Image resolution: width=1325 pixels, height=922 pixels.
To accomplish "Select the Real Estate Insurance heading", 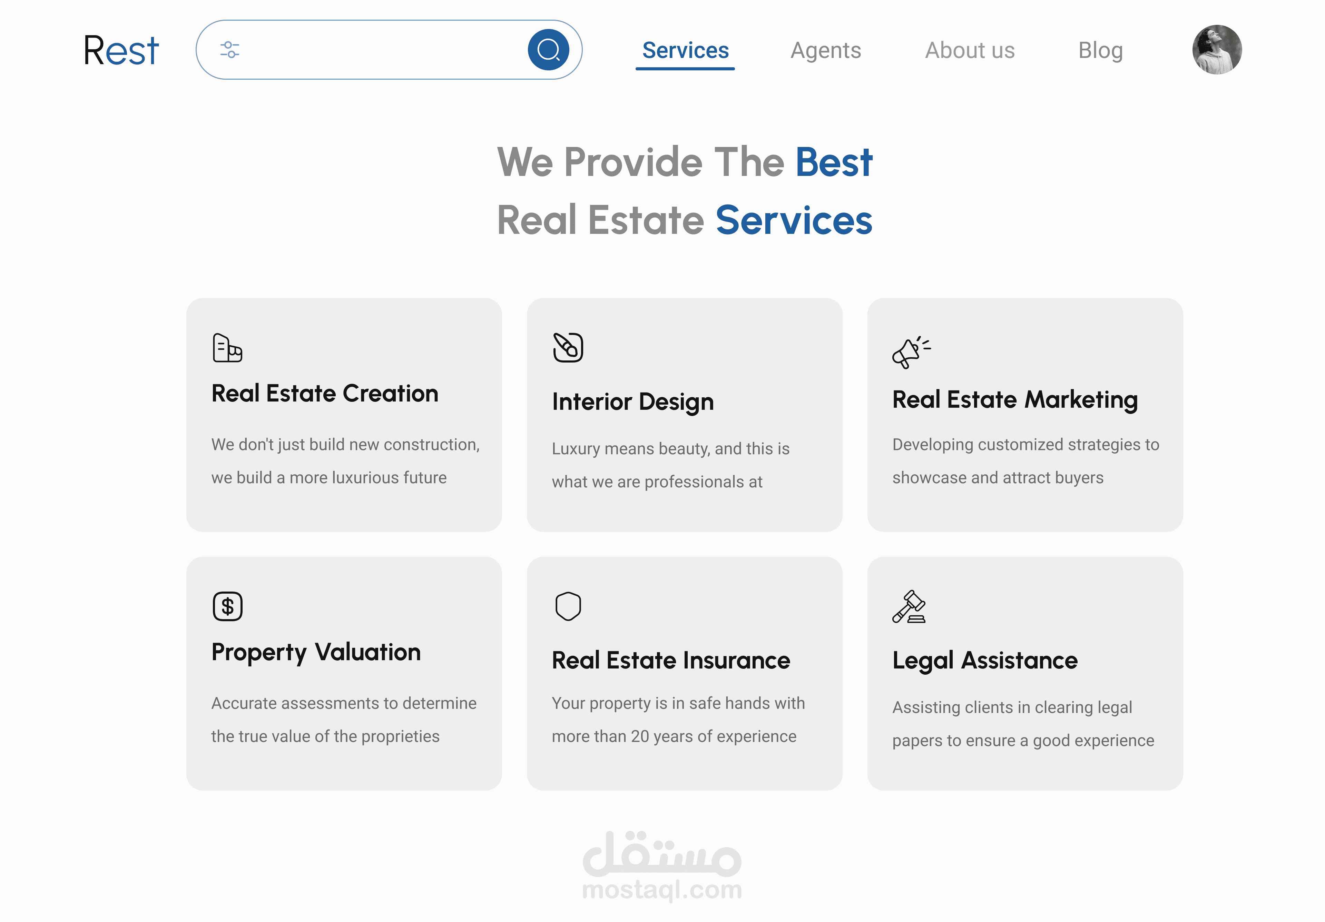I will [x=670, y=661].
